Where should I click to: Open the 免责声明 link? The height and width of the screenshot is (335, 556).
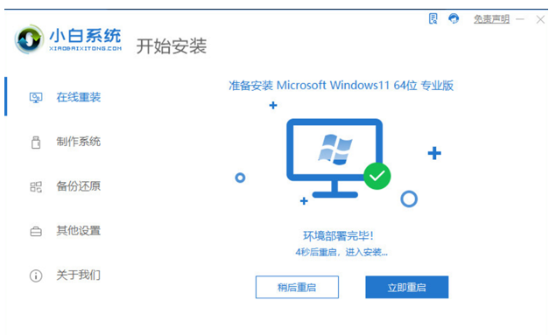(491, 18)
